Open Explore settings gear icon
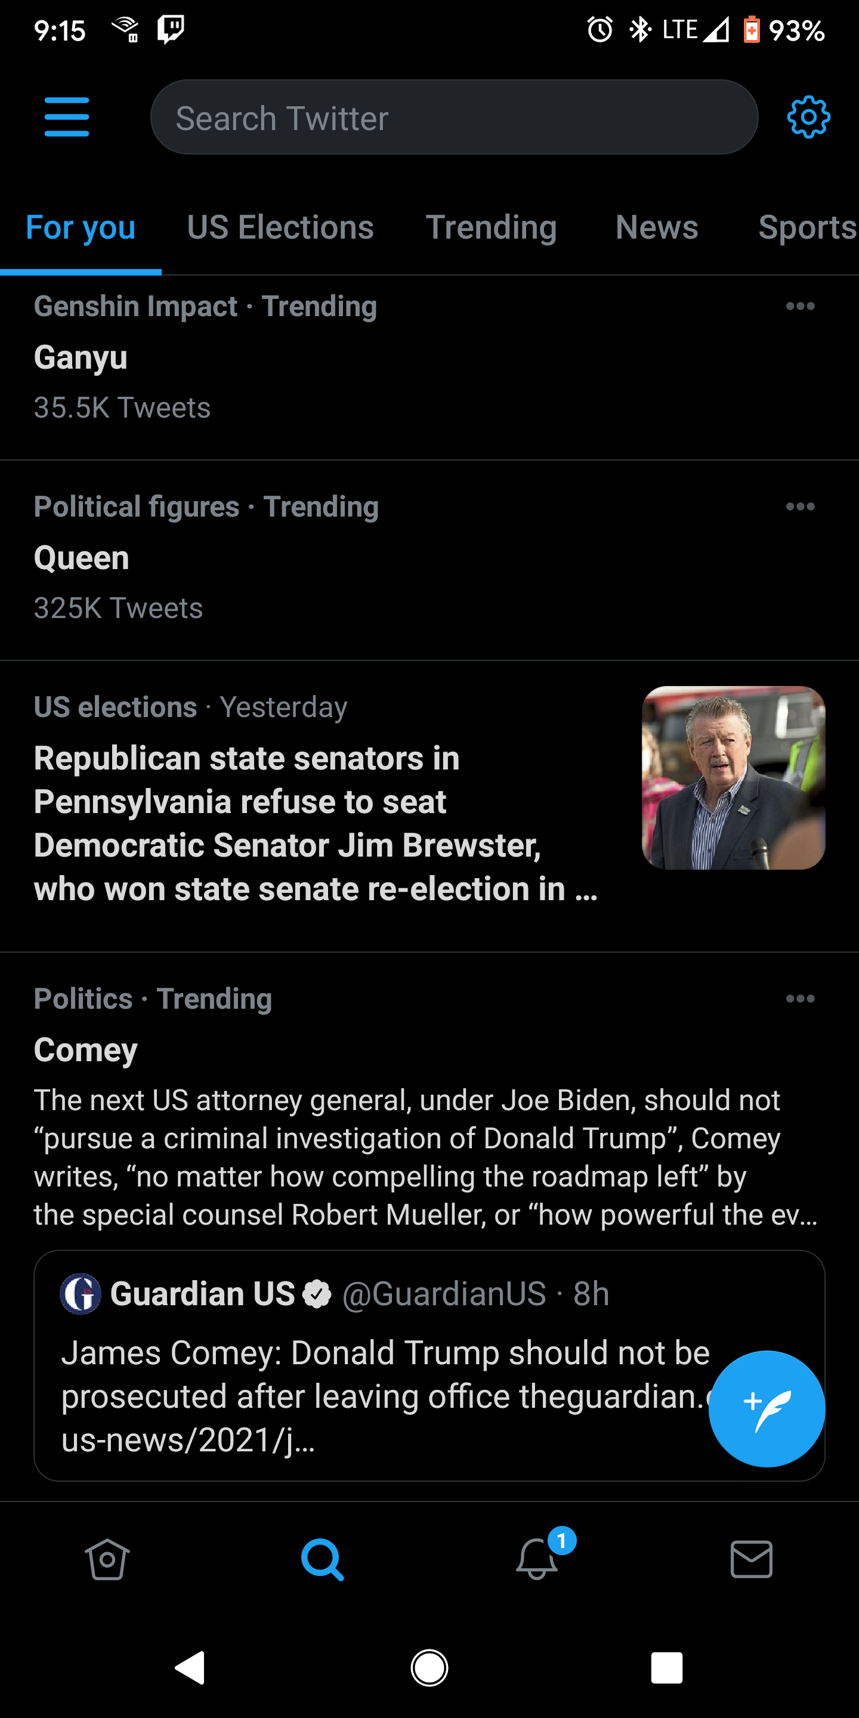859x1718 pixels. pos(808,118)
